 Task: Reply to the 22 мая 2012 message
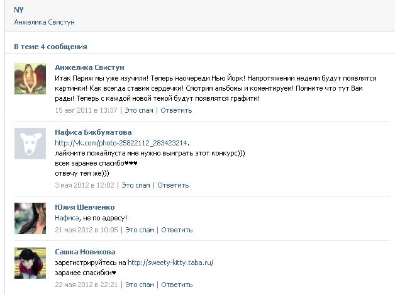177,285
